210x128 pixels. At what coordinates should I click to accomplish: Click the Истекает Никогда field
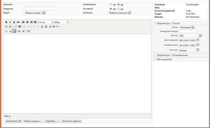click(x=188, y=50)
